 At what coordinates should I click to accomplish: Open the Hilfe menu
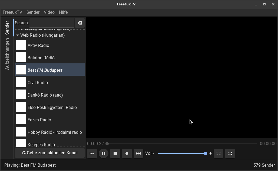(63, 12)
